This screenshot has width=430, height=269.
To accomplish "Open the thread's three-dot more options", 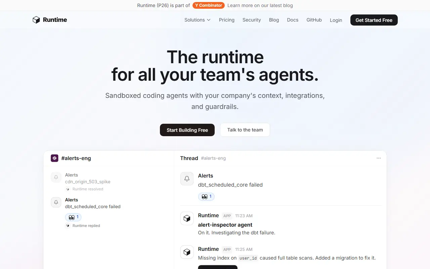I will pyautogui.click(x=379, y=158).
